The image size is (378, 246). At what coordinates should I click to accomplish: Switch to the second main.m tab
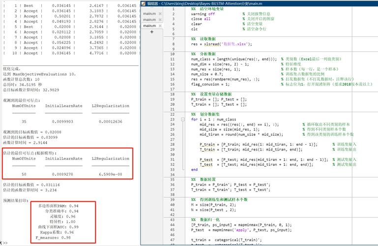point(149,20)
